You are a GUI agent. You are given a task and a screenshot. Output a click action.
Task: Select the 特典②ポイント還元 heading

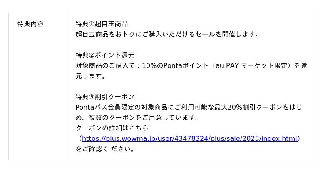pos(105,55)
